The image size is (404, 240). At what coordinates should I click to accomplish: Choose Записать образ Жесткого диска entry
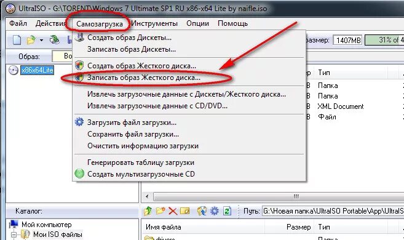point(189,78)
